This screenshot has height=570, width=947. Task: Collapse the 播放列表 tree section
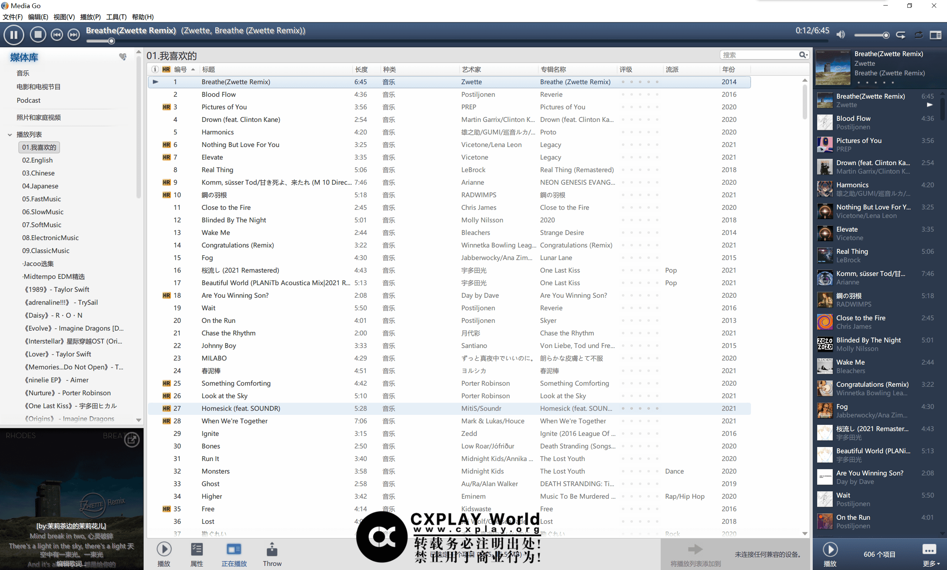[x=10, y=135]
